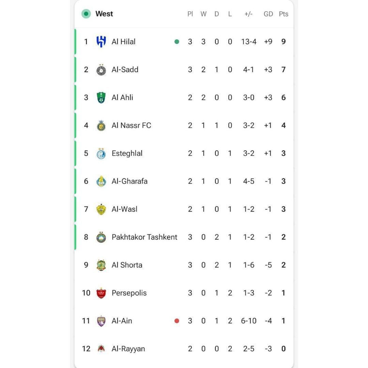Click the Al Shorta club crest

coord(101,265)
